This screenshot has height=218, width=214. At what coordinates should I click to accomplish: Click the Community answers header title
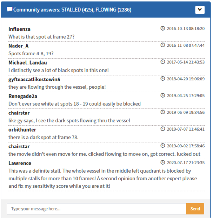click(72, 10)
